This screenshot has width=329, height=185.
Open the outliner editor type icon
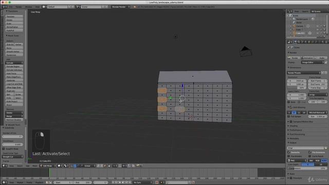pyautogui.click(x=290, y=11)
